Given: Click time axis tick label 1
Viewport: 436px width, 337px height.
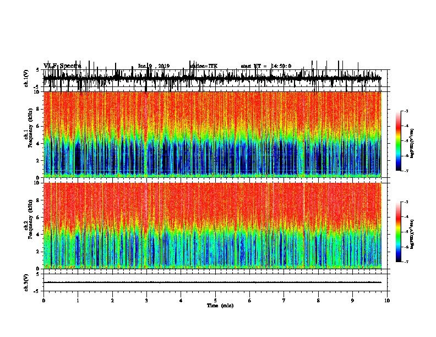Looking at the screenshot, I should (78, 301).
